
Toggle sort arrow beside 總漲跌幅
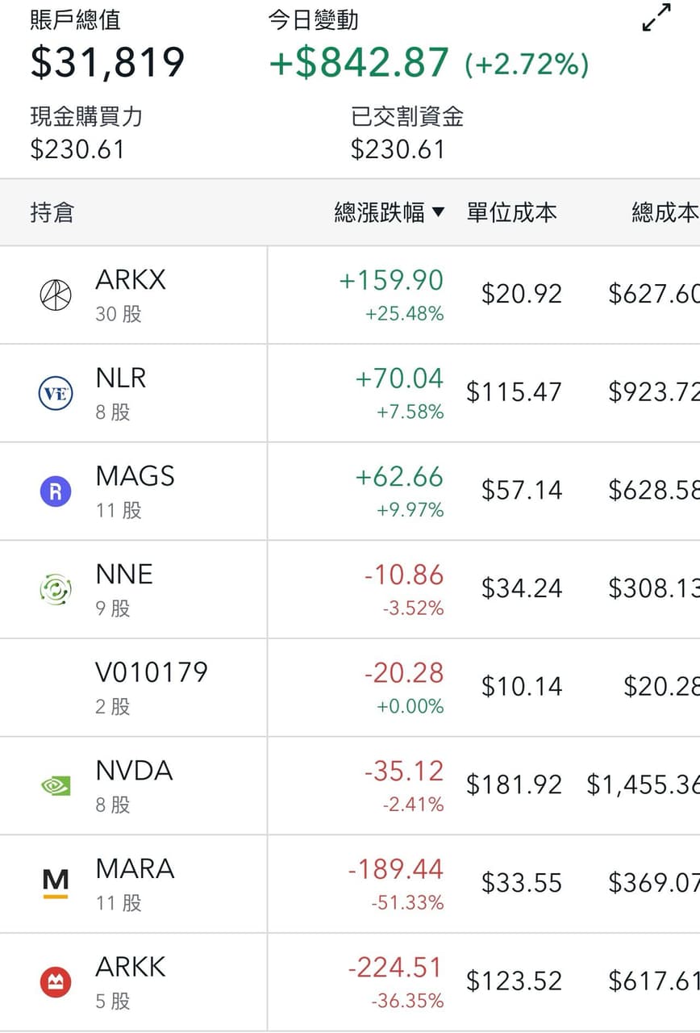(x=438, y=212)
